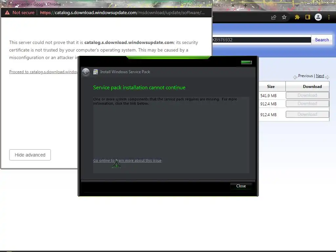
Task: Click the share page icon in the Chrome toolbar
Action: [274, 17]
